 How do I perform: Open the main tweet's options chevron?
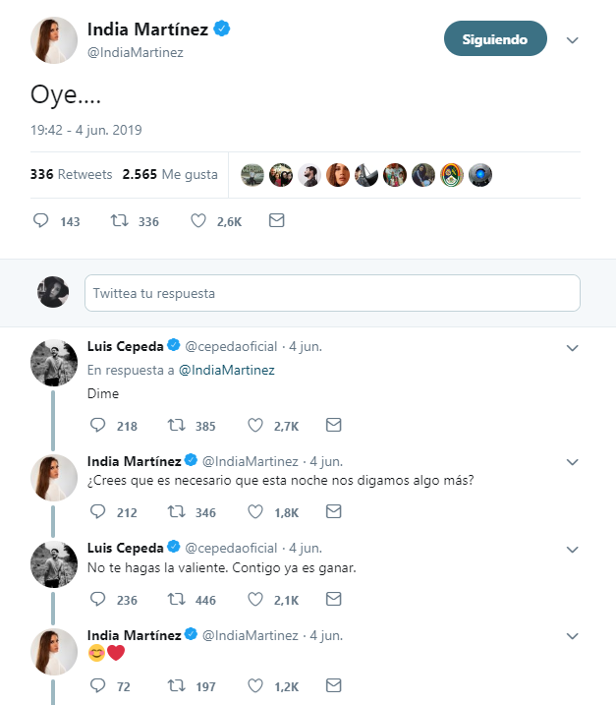(574, 40)
